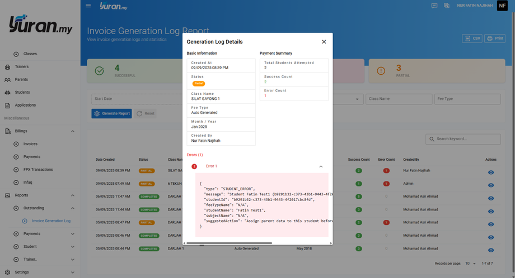Click the red Error 1 alert icon
This screenshot has height=278, width=515.
194,166
